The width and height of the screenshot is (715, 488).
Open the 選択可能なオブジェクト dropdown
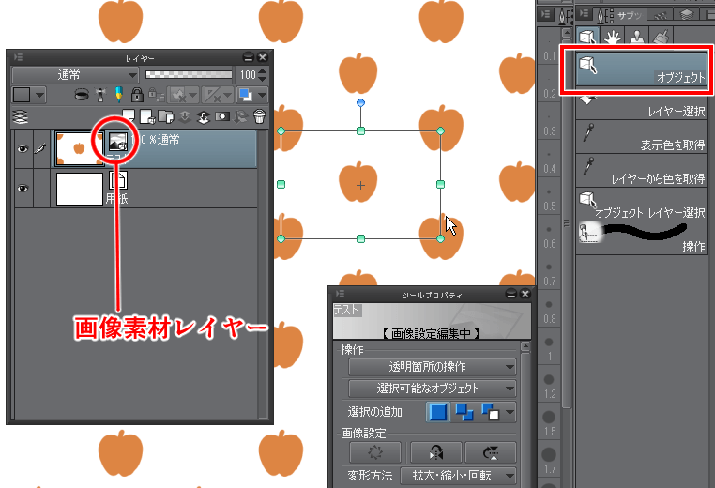[432, 389]
